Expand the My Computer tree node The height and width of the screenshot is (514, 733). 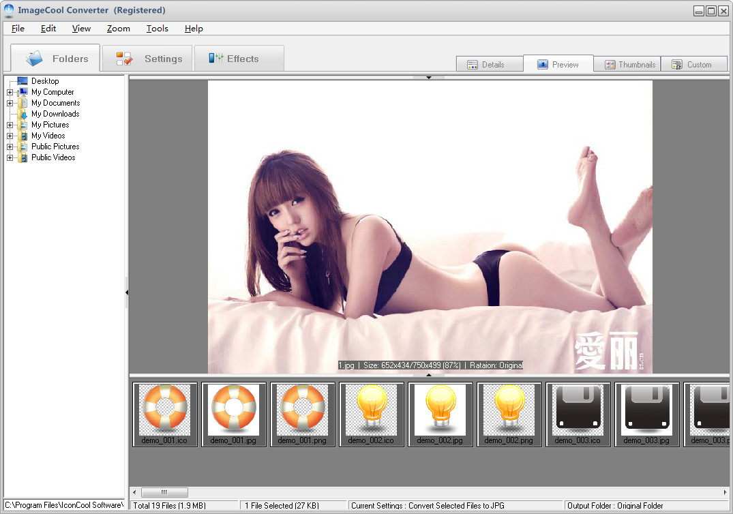(x=10, y=92)
